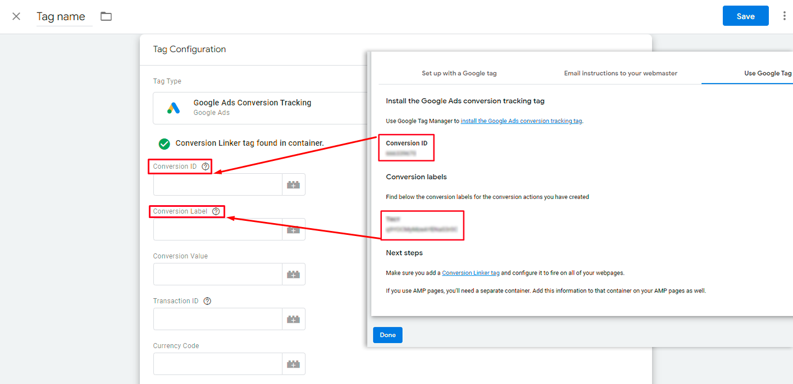793x384 pixels.
Task: Insert variable for Conversion Value field
Action: (293, 274)
